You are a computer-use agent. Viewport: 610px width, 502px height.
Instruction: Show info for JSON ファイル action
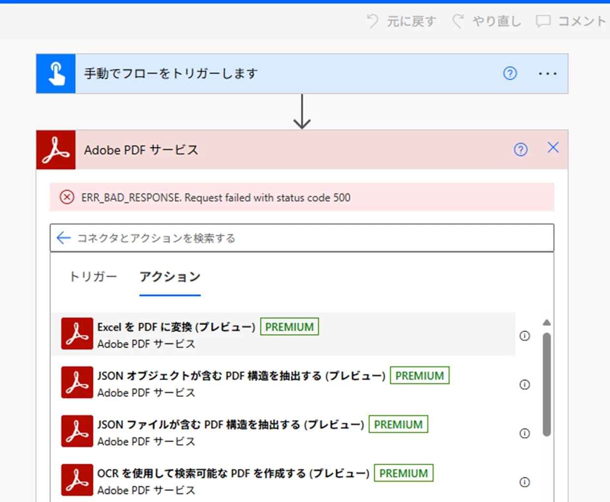click(x=525, y=433)
